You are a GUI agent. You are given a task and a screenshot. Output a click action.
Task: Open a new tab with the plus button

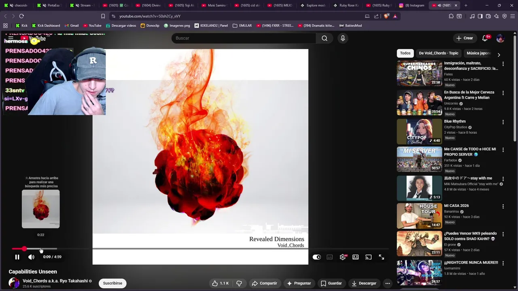coord(466,5)
